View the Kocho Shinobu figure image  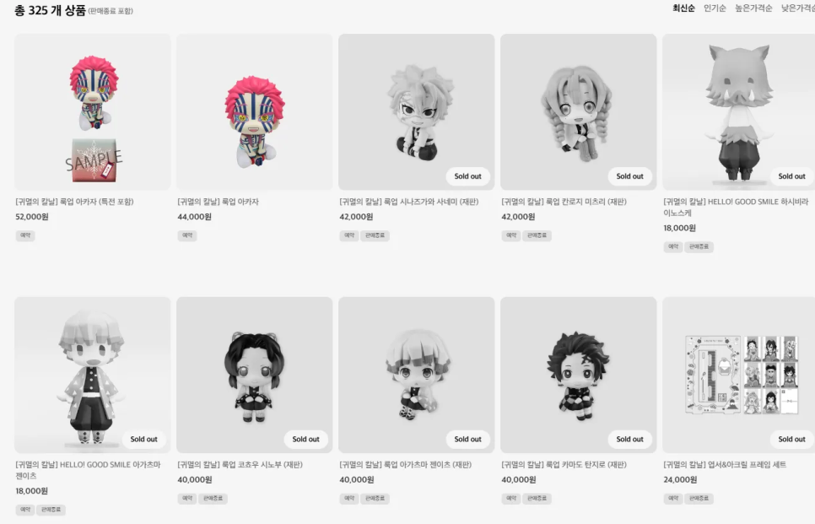[254, 375]
